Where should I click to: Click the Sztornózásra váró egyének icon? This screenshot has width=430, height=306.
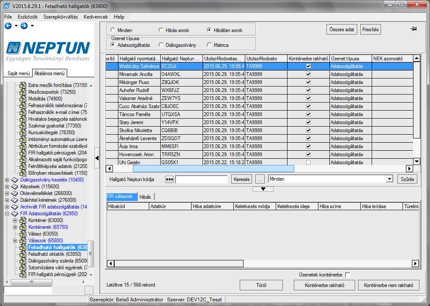(23, 268)
